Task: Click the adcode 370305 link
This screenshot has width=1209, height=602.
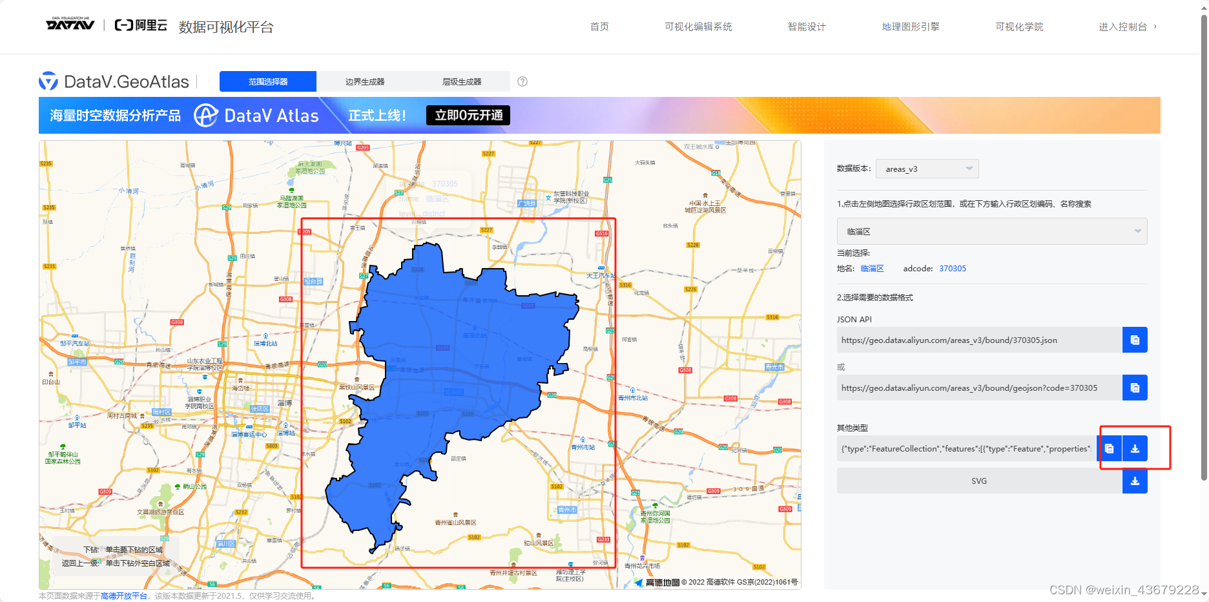Action: pyautogui.click(x=953, y=269)
